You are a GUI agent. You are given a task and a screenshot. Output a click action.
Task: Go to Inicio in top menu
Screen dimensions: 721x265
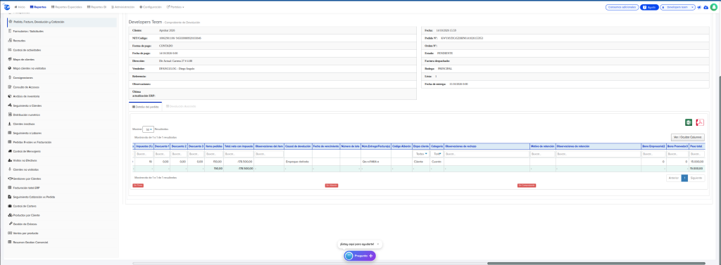[20, 7]
